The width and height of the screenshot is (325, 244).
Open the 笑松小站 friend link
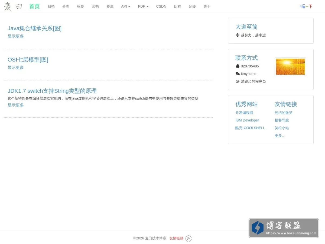(x=282, y=128)
